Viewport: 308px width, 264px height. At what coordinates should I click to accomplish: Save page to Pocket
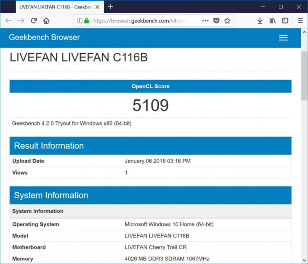point(216,20)
